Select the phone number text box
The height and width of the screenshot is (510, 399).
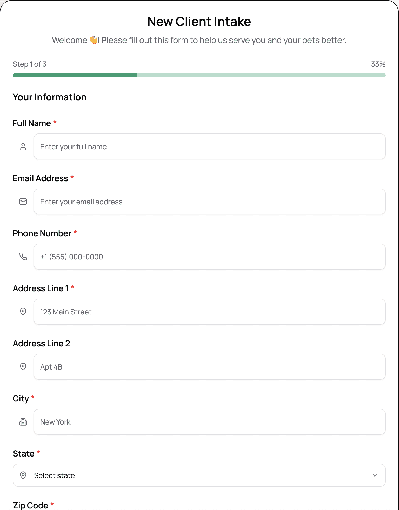point(209,257)
